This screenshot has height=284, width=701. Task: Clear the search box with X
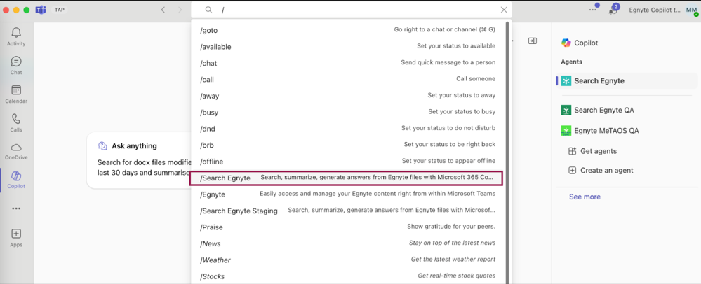pos(504,10)
